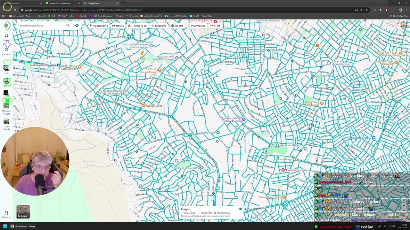Expand the Vorp bookmarks folder
This screenshot has height=230, width=410.
[x=119, y=16]
